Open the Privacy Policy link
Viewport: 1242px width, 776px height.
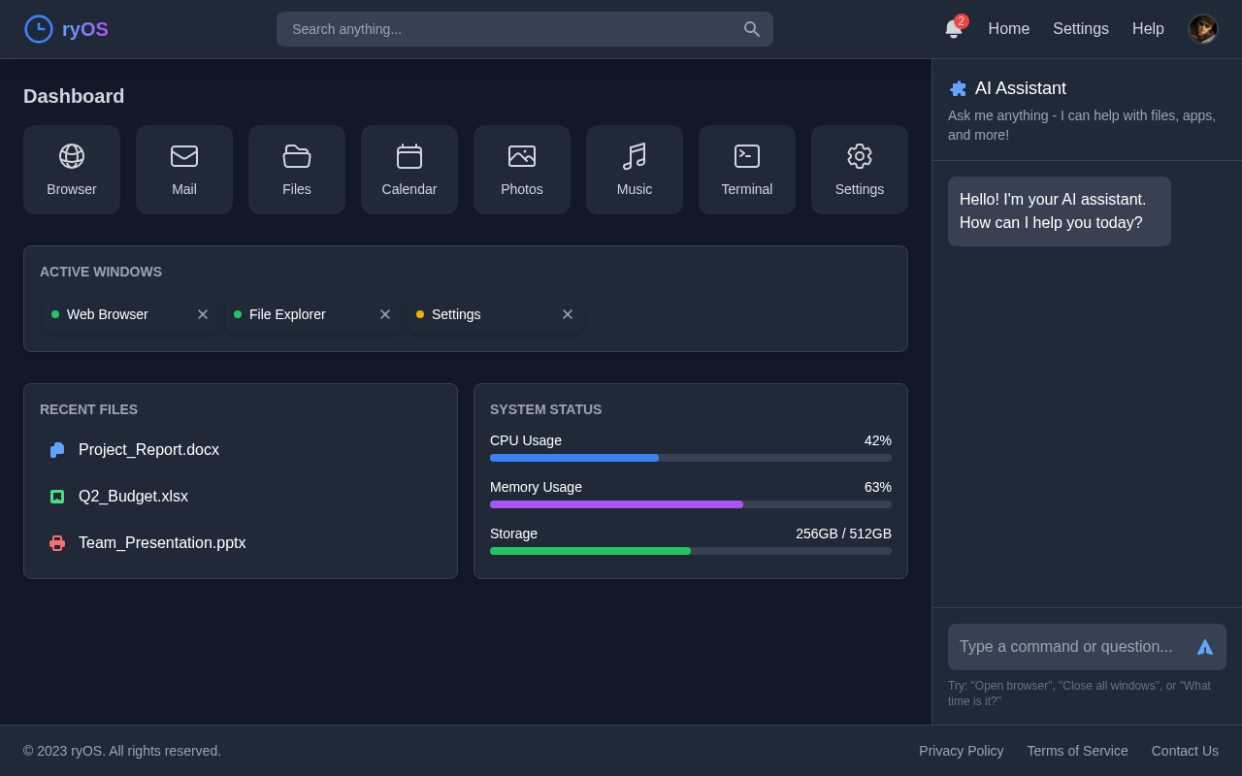[961, 751]
